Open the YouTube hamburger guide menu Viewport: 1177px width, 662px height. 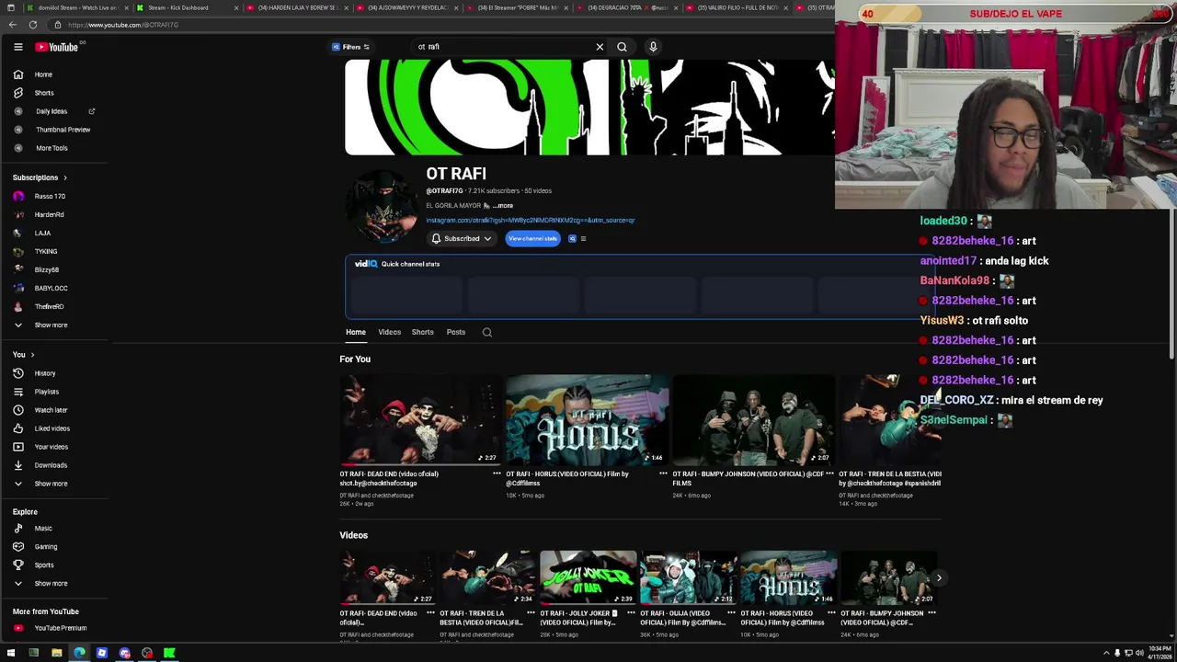coord(17,47)
